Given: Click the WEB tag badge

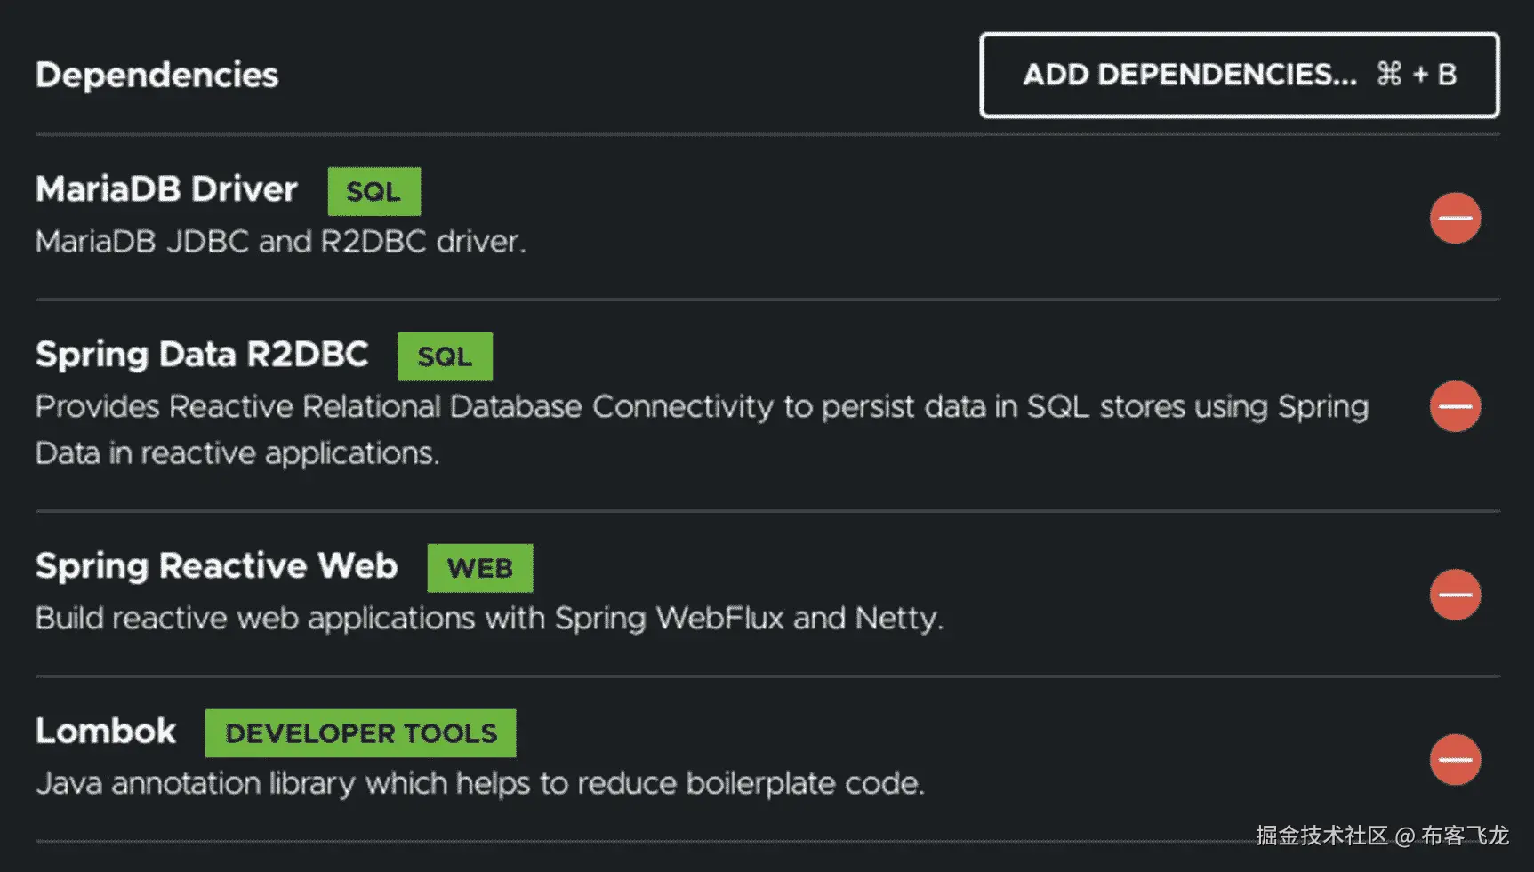Looking at the screenshot, I should click(480, 568).
